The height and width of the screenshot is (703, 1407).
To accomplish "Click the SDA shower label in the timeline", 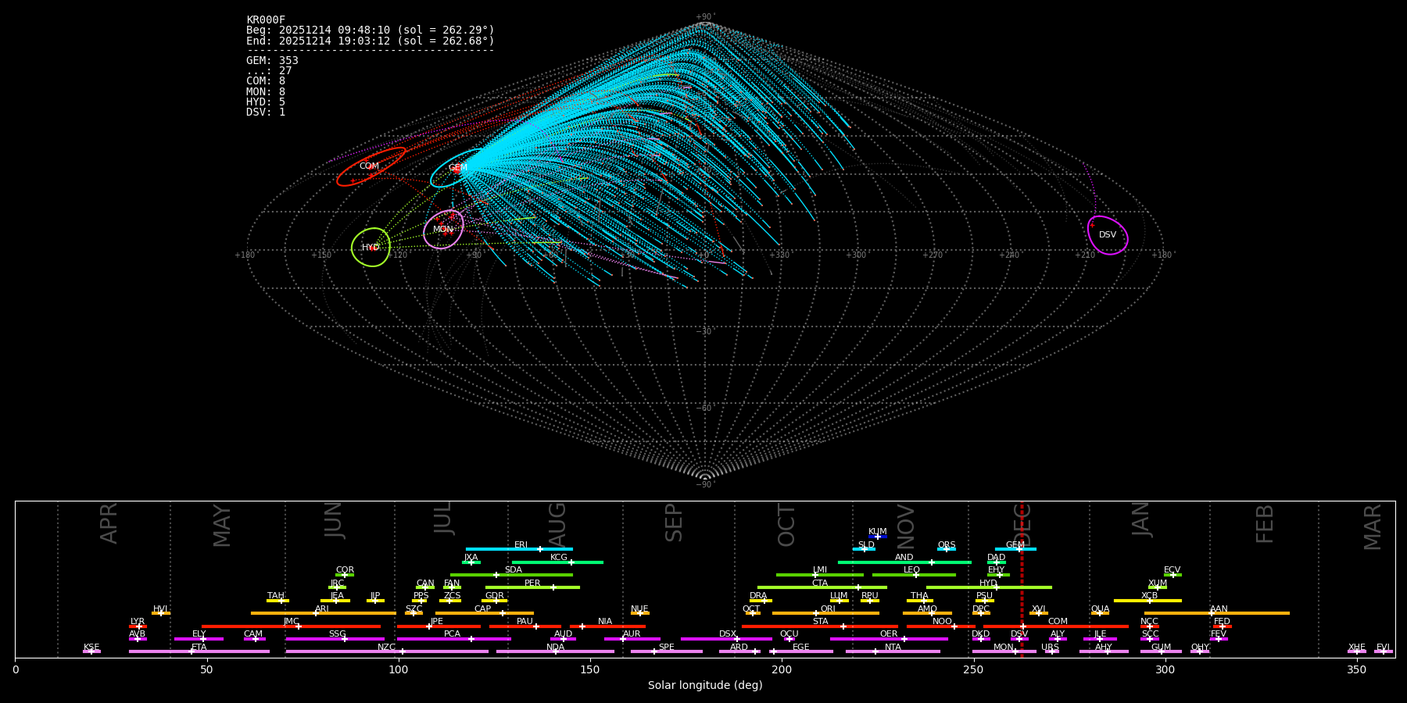I will [x=513, y=570].
